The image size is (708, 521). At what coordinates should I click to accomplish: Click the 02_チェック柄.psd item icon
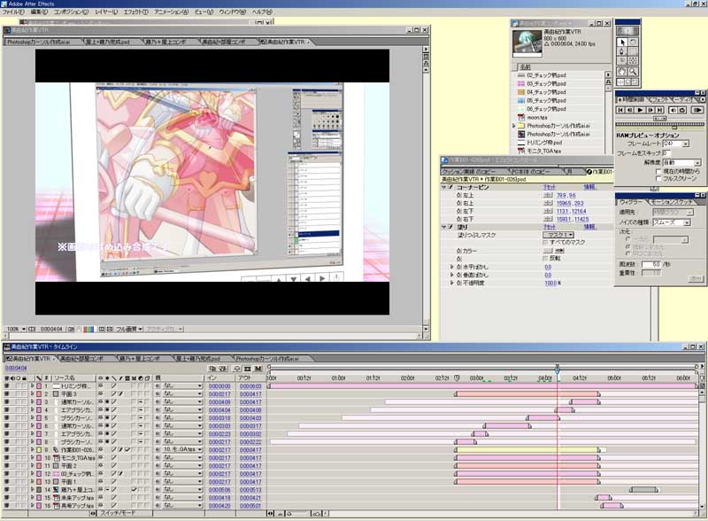point(521,75)
